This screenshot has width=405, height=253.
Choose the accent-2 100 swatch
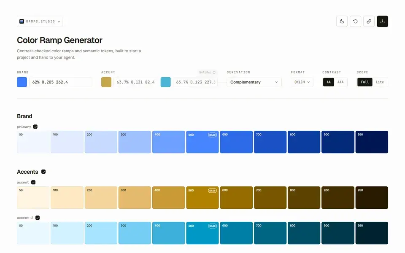pos(67,233)
